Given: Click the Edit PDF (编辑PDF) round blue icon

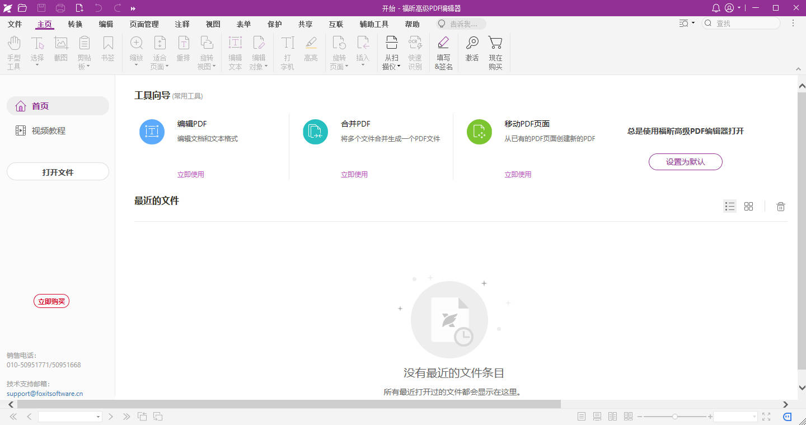Looking at the screenshot, I should [x=152, y=132].
